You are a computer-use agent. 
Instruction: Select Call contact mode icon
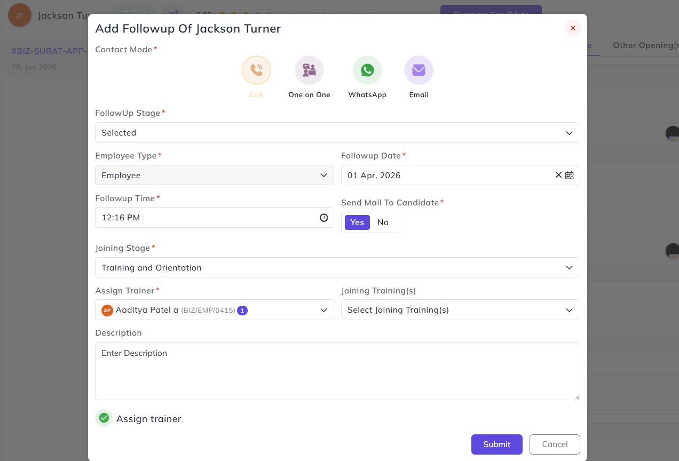point(256,70)
